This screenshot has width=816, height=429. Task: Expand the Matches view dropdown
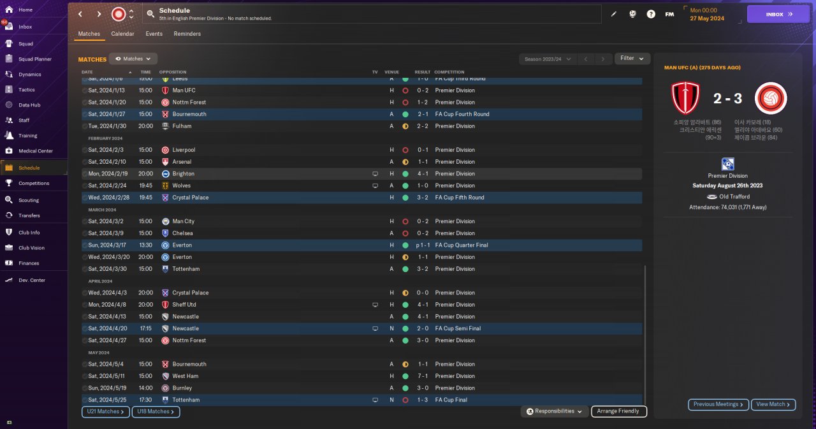point(133,59)
